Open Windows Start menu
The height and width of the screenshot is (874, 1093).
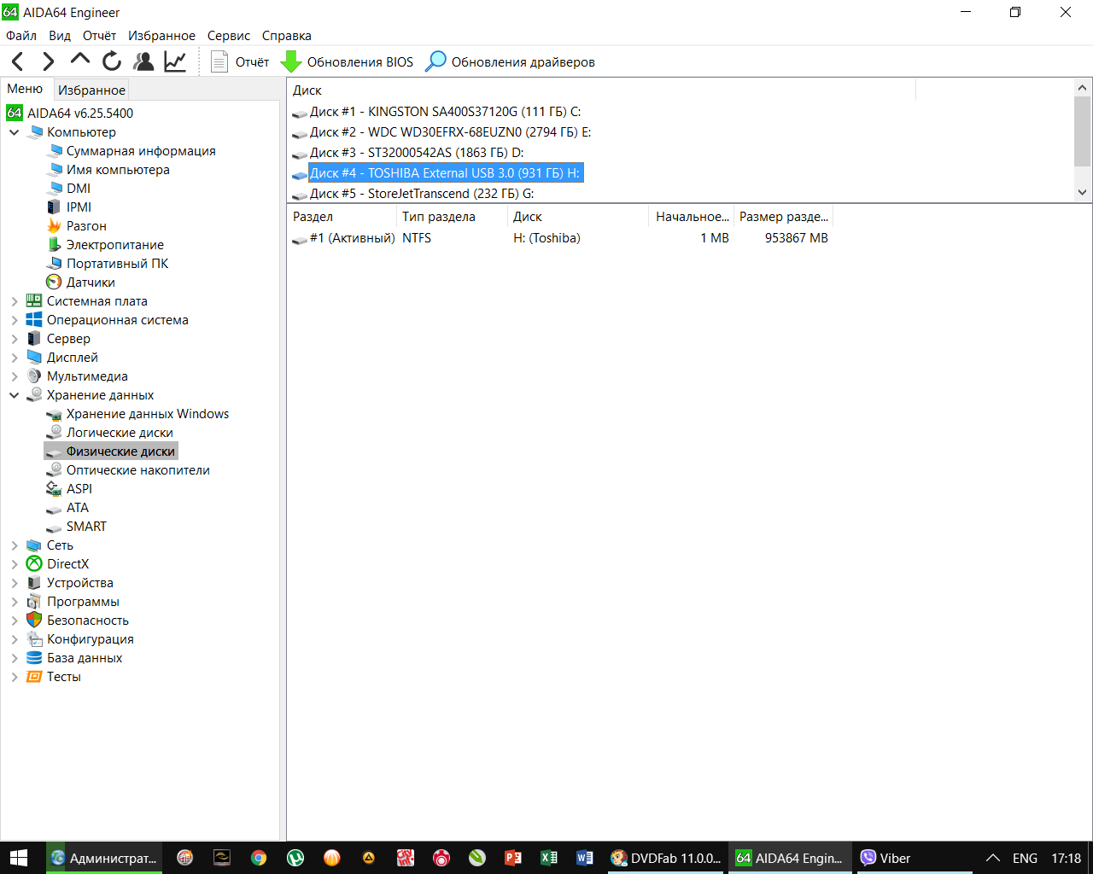pyautogui.click(x=19, y=858)
